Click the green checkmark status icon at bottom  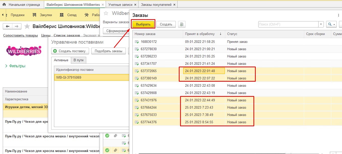pos(107,150)
